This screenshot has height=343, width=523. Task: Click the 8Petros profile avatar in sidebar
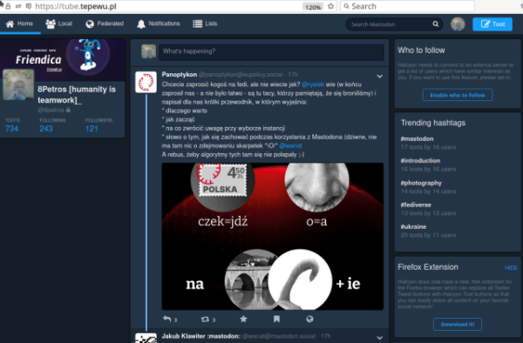[18, 85]
